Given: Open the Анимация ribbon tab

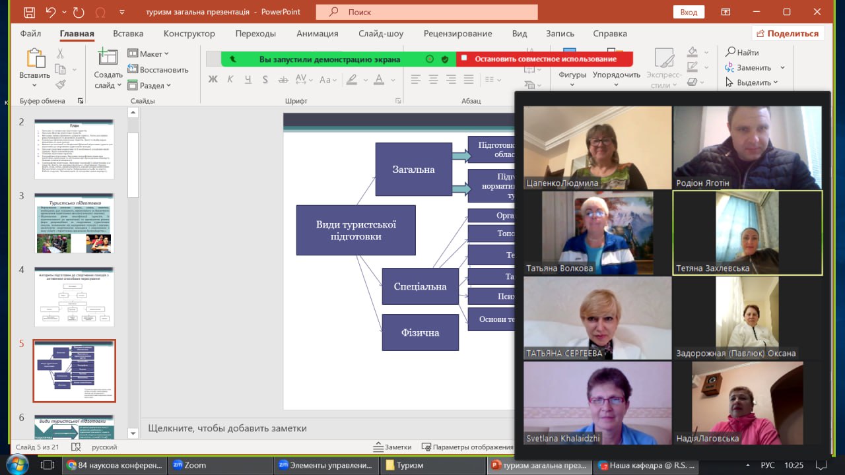Looking at the screenshot, I should coord(317,34).
